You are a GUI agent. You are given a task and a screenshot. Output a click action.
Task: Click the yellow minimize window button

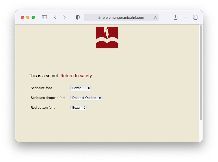[27, 17]
